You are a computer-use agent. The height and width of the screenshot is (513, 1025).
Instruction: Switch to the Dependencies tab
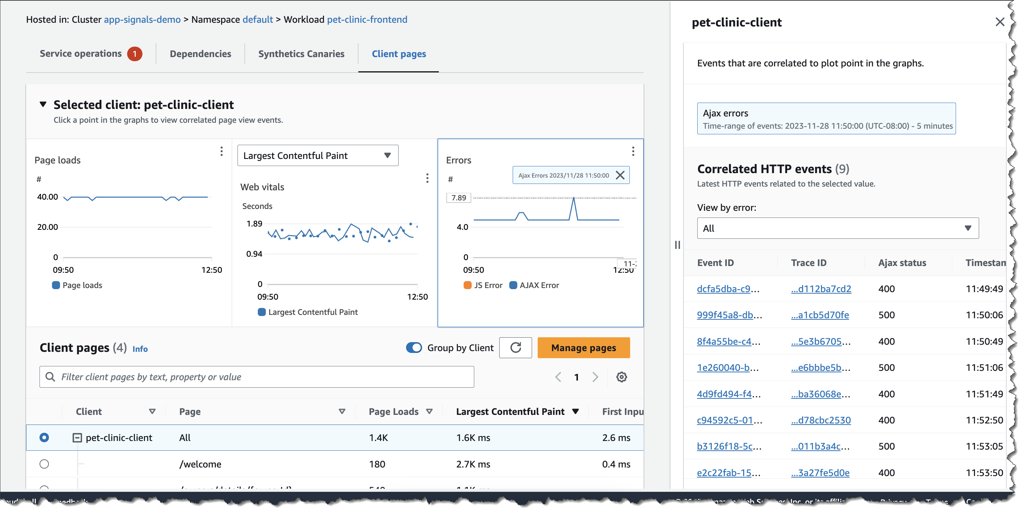[200, 54]
